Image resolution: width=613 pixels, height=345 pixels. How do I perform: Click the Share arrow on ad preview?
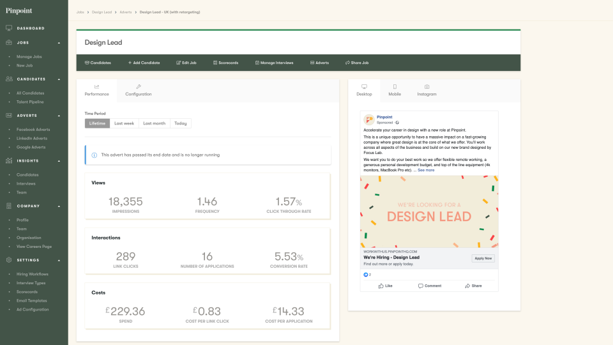point(468,286)
